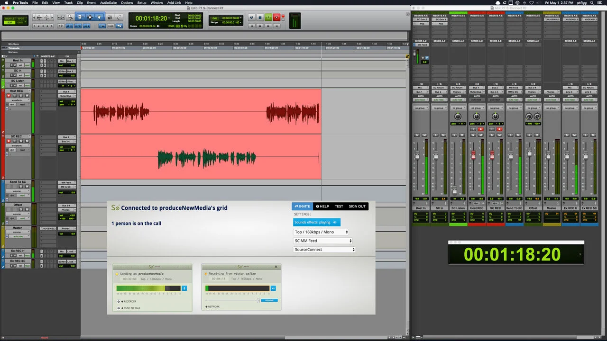Screen dimensions: 607x341
Task: Select the Host In track name
Action: 18,61
